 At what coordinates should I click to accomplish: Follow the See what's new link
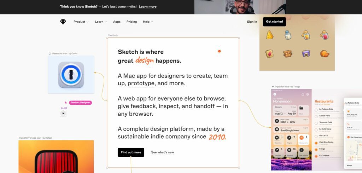(x=163, y=152)
